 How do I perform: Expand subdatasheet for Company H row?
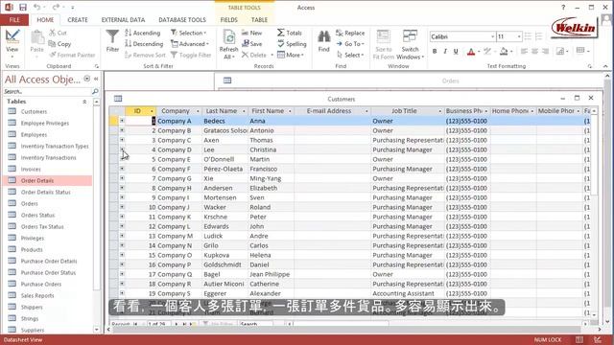click(x=122, y=188)
